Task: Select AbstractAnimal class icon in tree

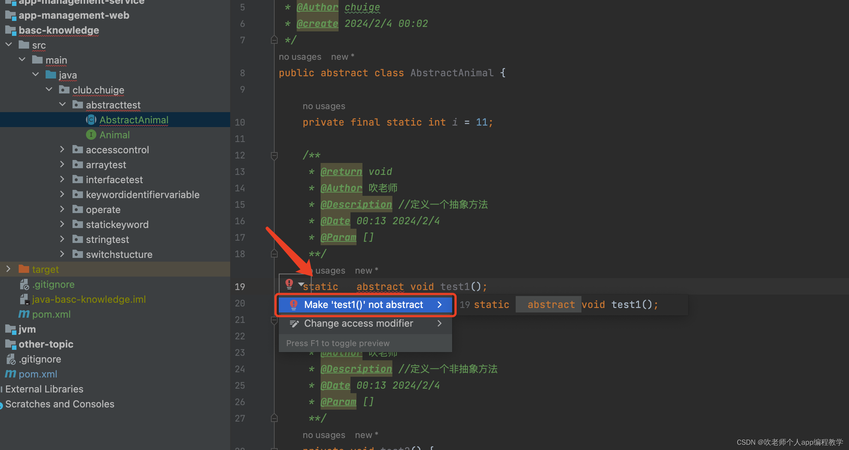Action: tap(91, 120)
